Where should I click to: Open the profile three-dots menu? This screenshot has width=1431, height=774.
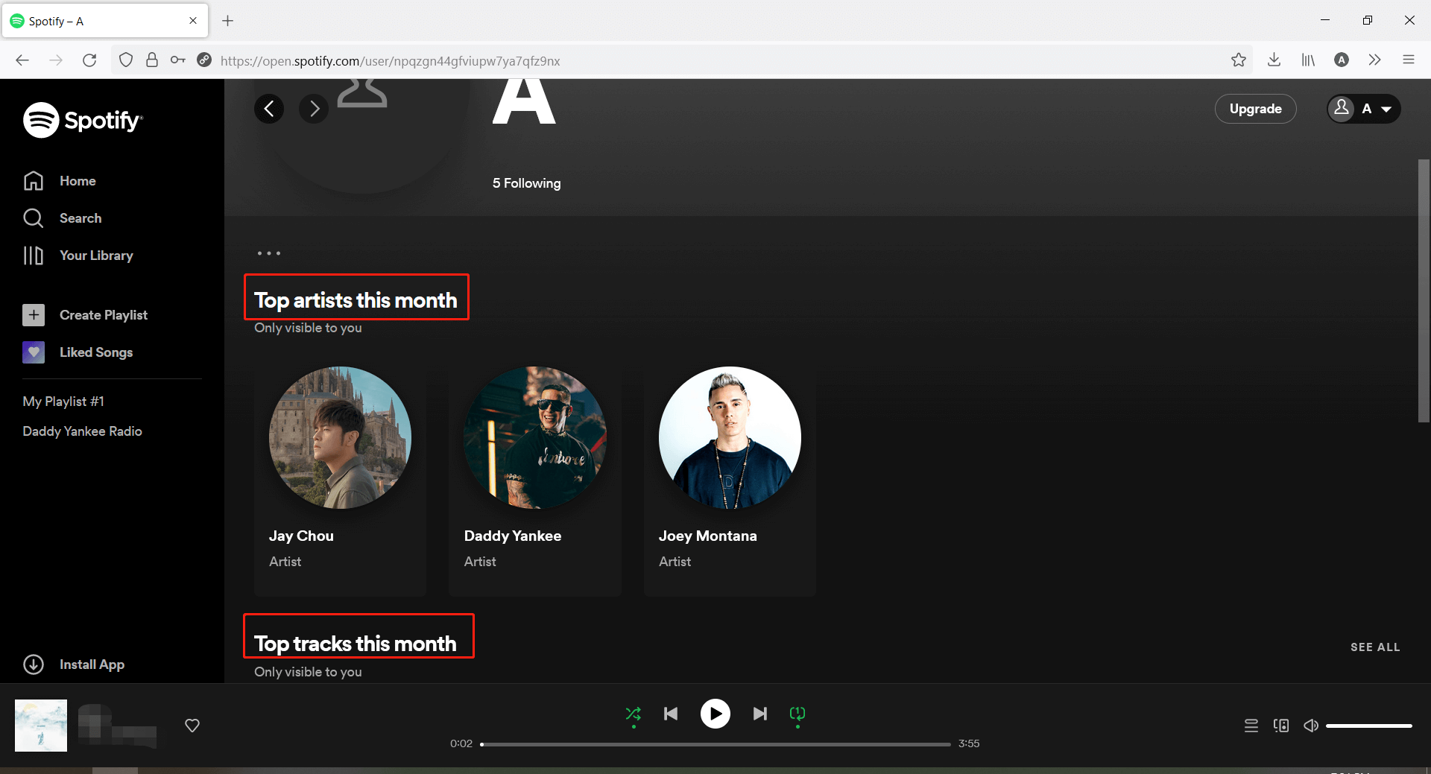pyautogui.click(x=269, y=253)
